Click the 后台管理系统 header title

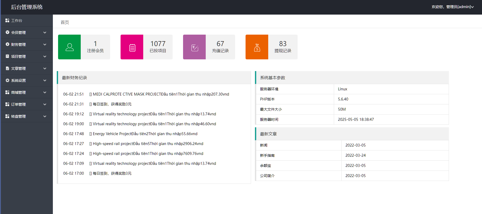click(x=27, y=7)
